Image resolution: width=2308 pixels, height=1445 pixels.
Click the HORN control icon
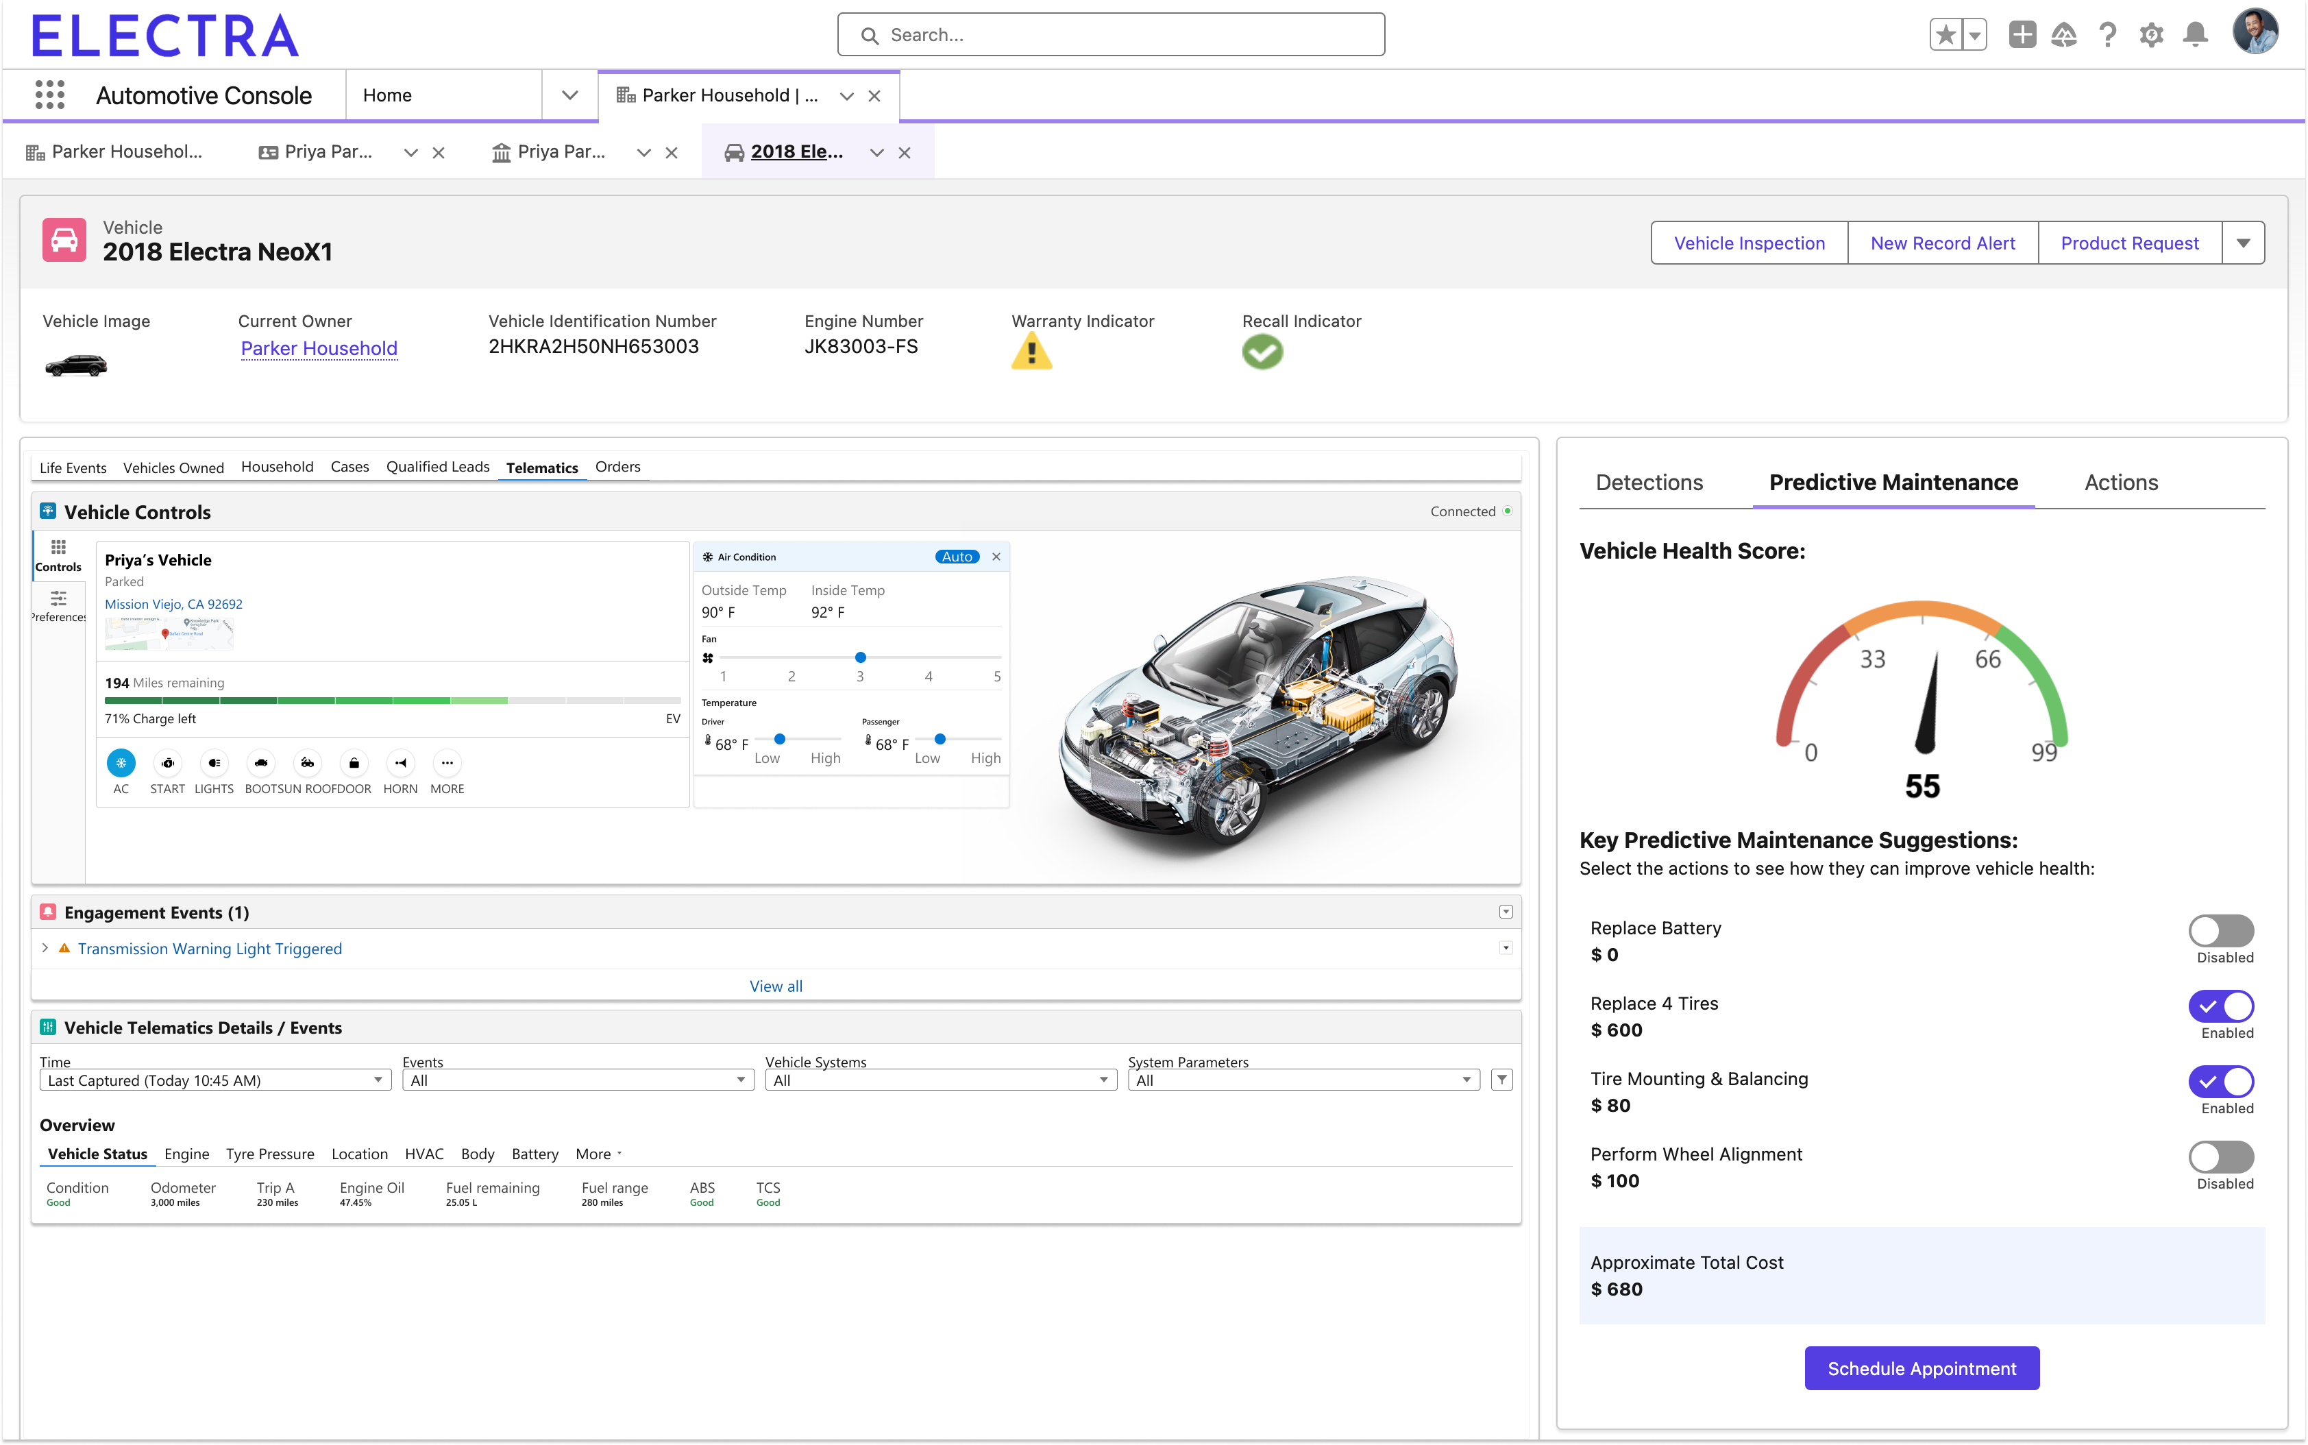400,763
